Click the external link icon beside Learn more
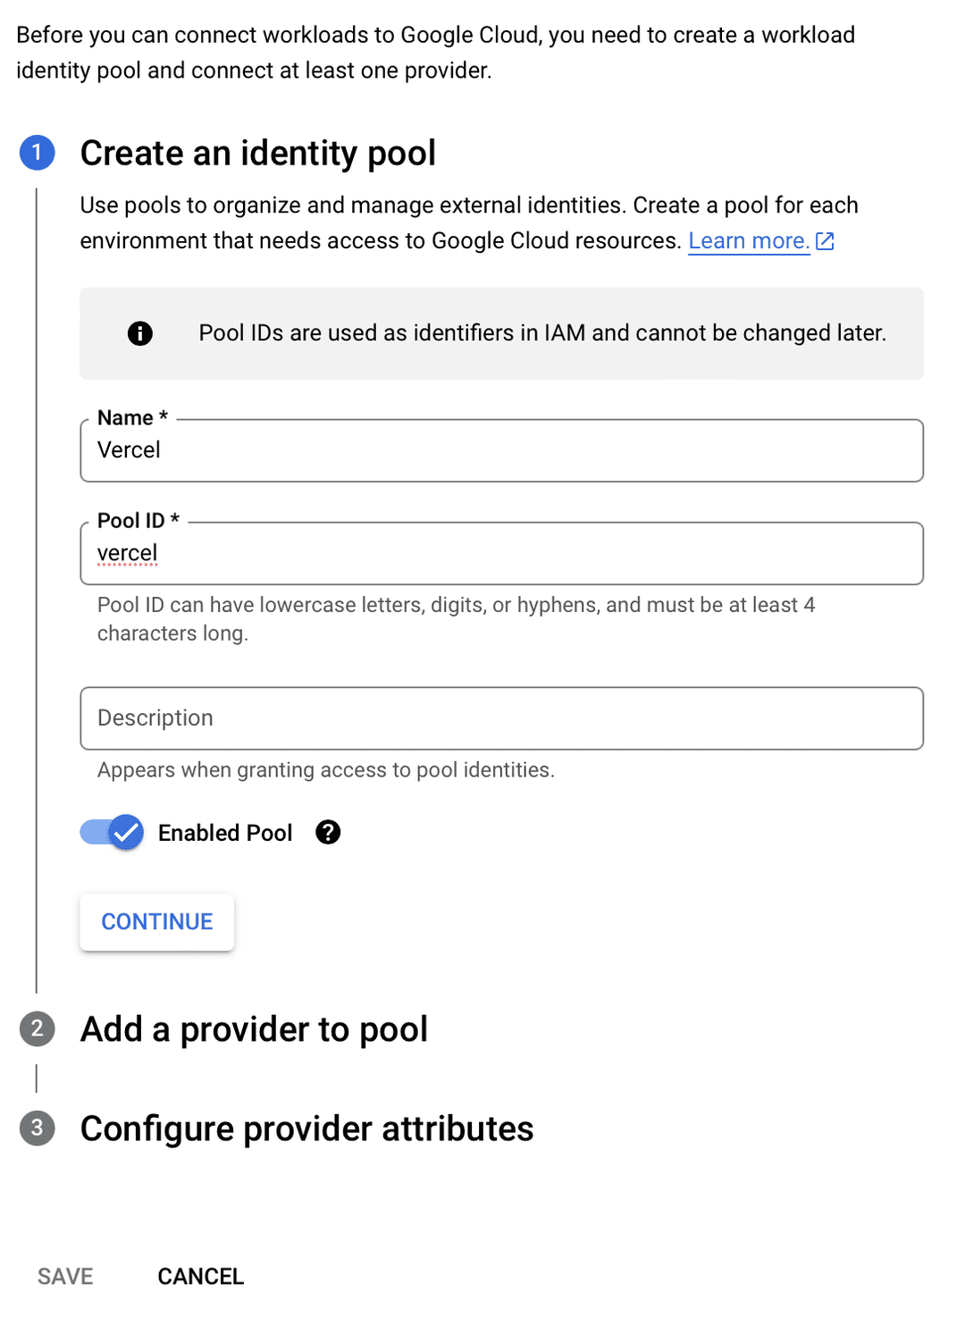The image size is (965, 1334). click(x=825, y=241)
